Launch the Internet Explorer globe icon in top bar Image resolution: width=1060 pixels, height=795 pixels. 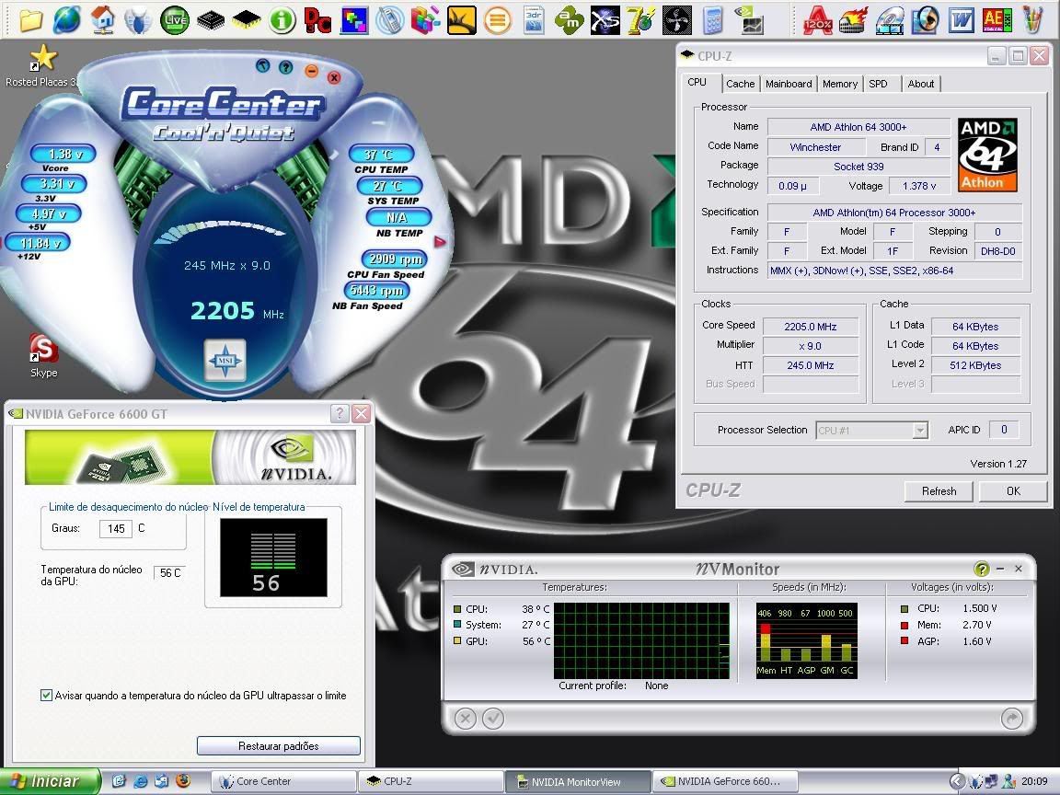[x=67, y=19]
